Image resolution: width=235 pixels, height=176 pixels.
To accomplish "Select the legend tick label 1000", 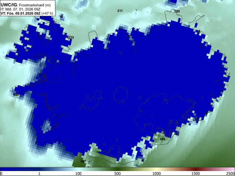I will point(156,174).
